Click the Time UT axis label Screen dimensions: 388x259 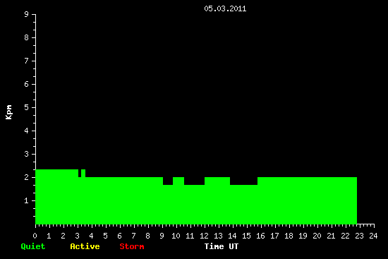point(222,246)
